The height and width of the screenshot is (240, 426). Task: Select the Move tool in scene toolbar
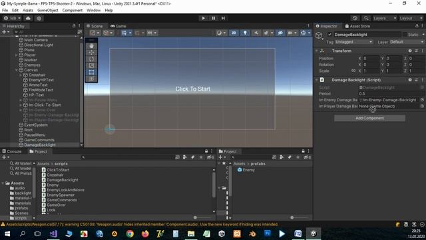pos(92,53)
